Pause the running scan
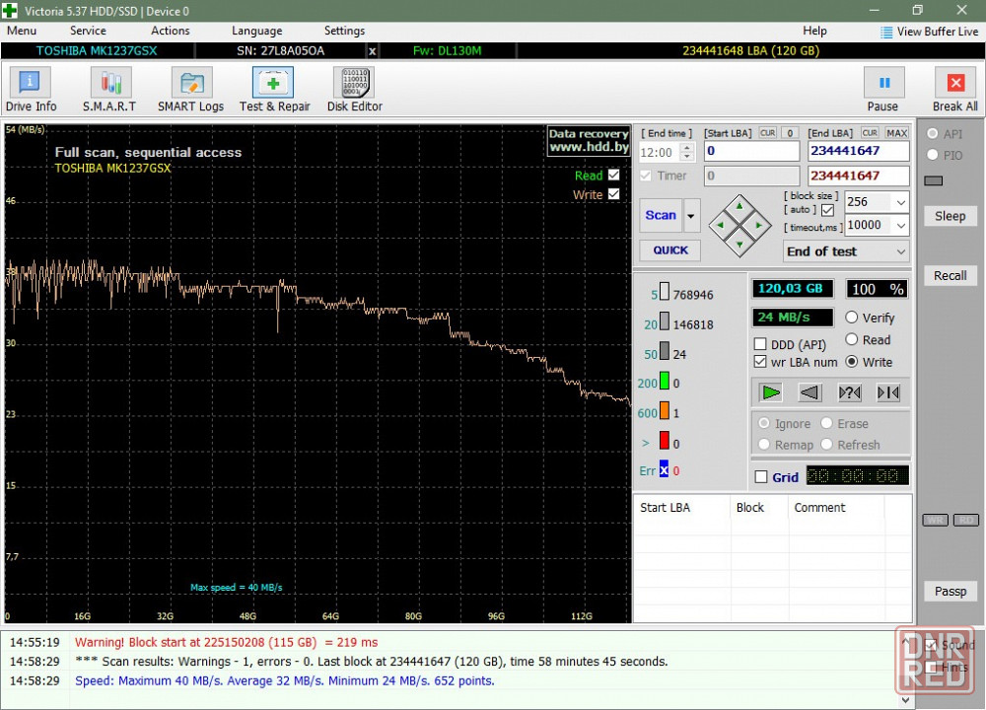986x710 pixels. pyautogui.click(x=882, y=90)
